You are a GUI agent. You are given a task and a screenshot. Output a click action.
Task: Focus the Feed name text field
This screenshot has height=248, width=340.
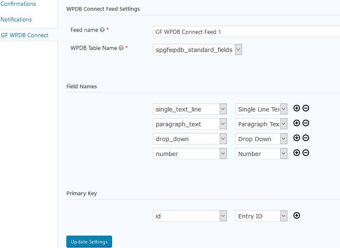pos(246,32)
